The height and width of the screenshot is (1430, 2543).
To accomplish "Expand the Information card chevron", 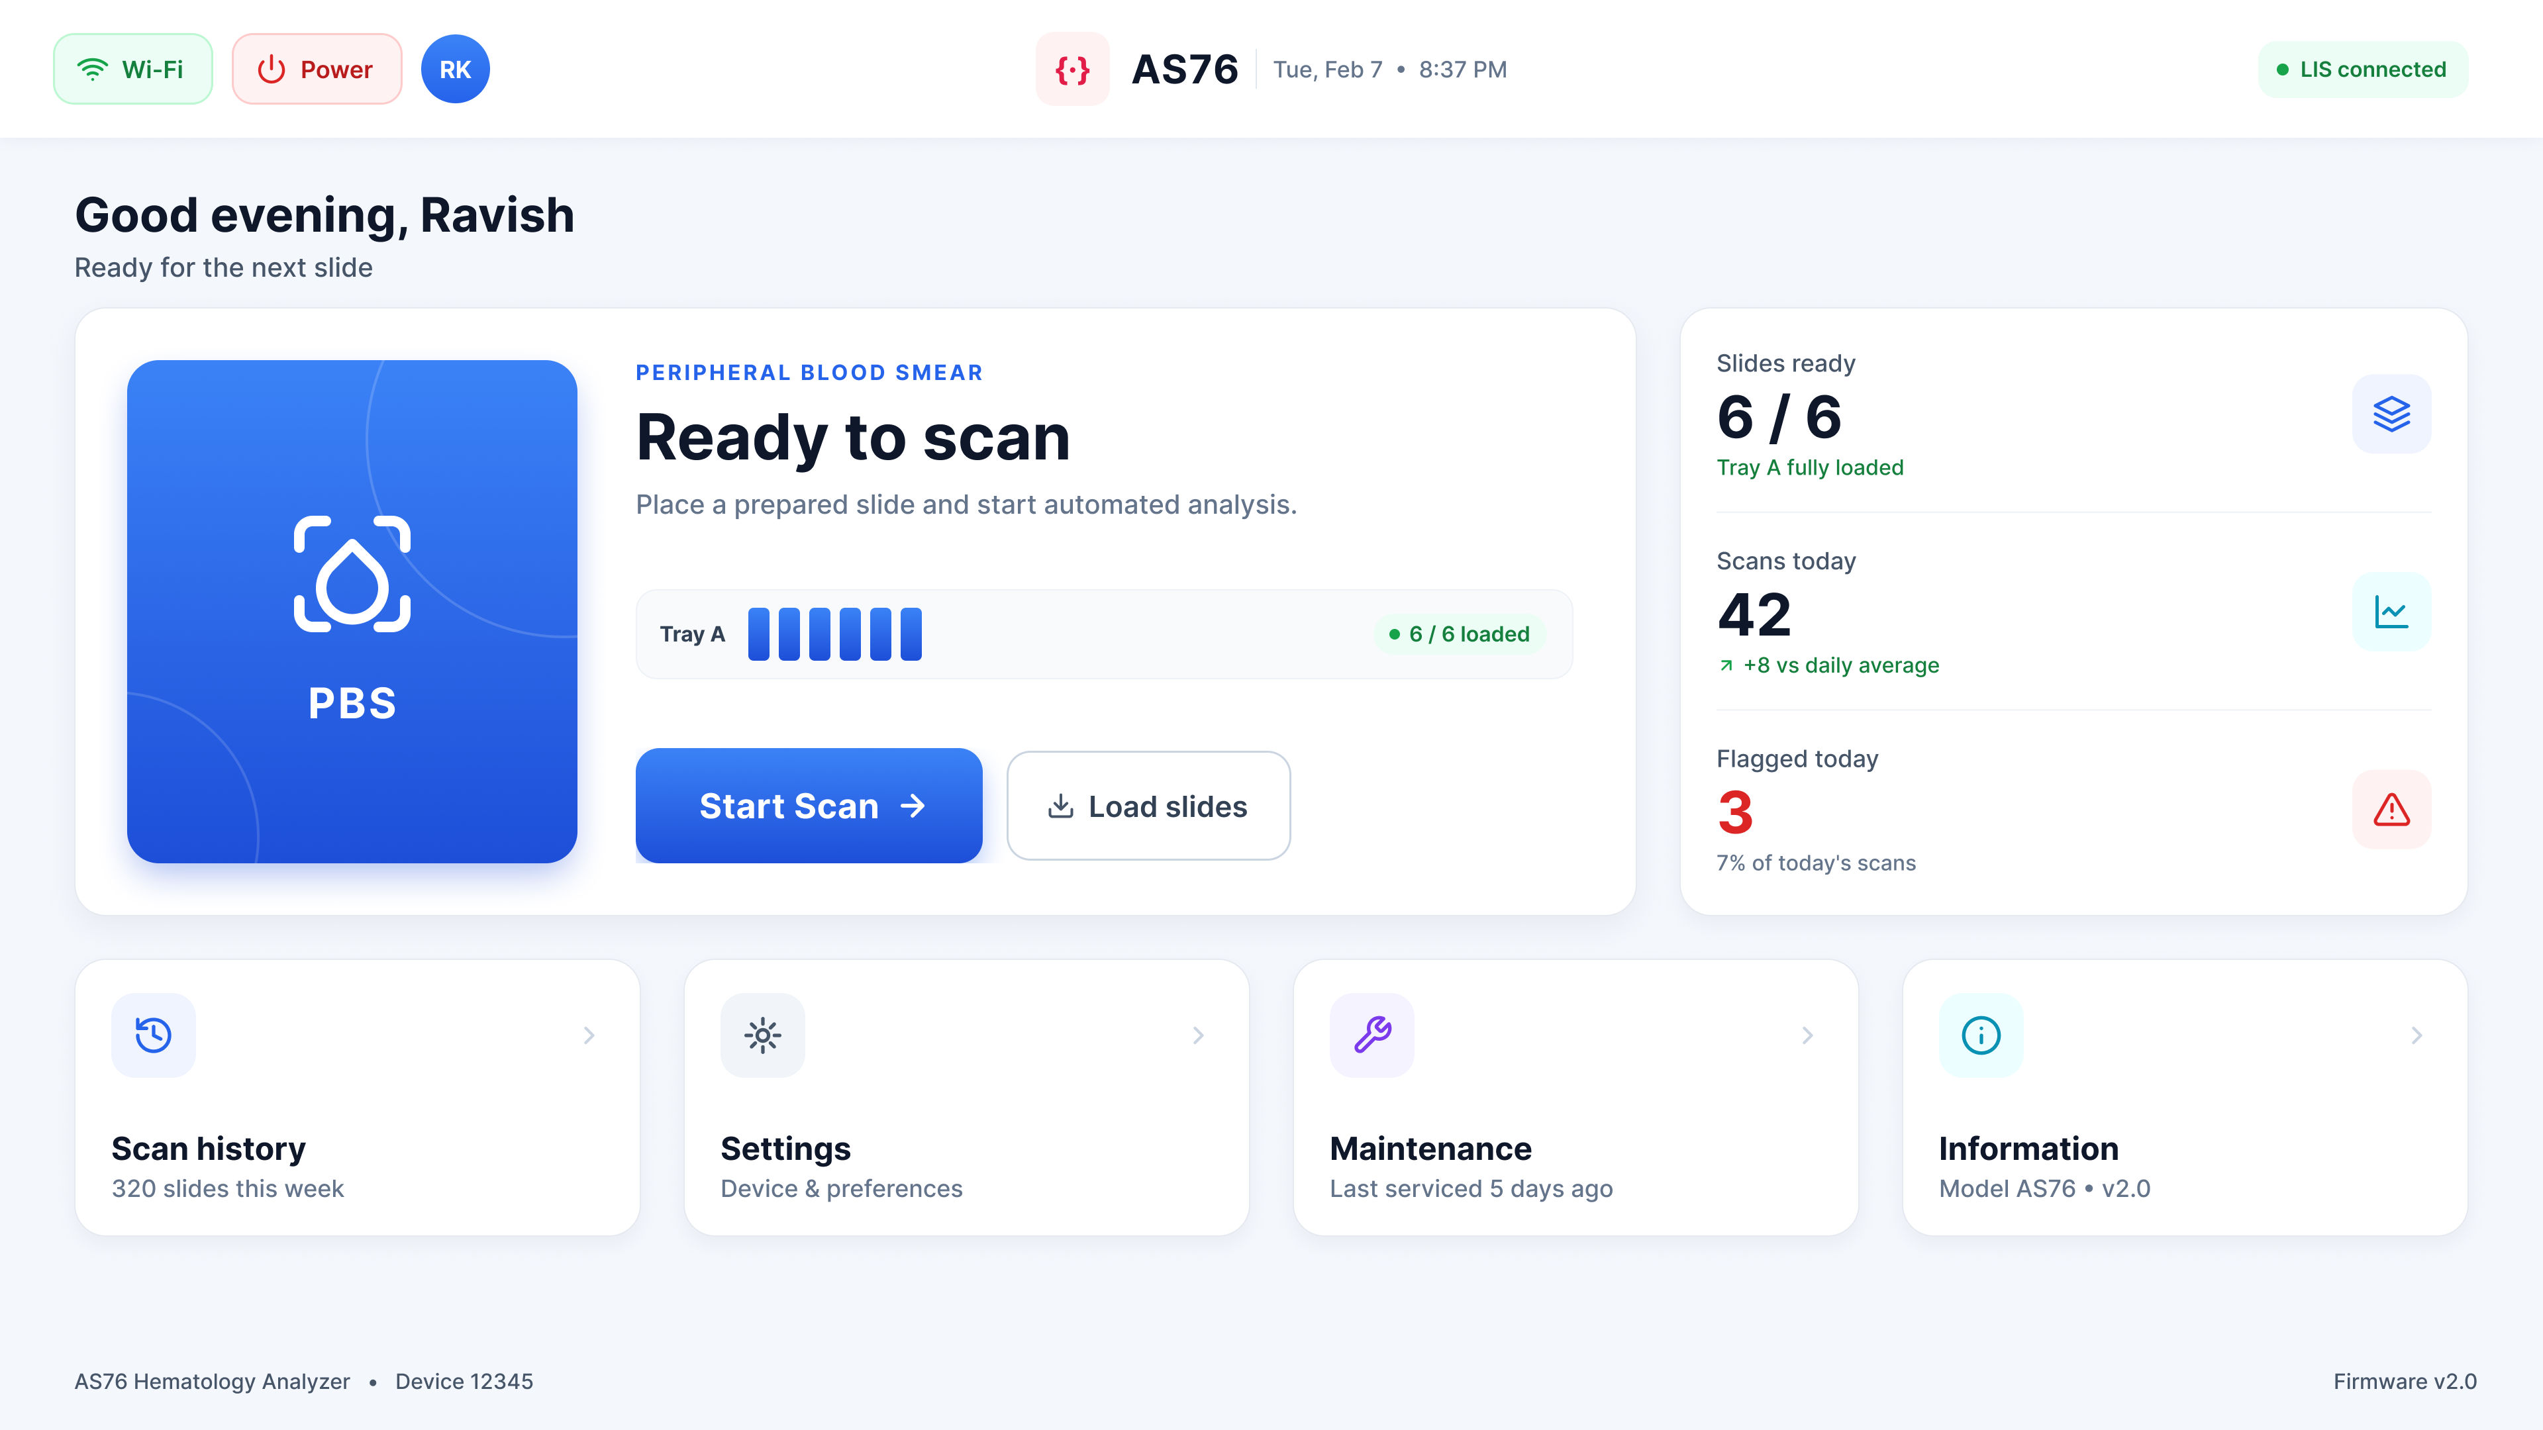I will coord(2417,1035).
